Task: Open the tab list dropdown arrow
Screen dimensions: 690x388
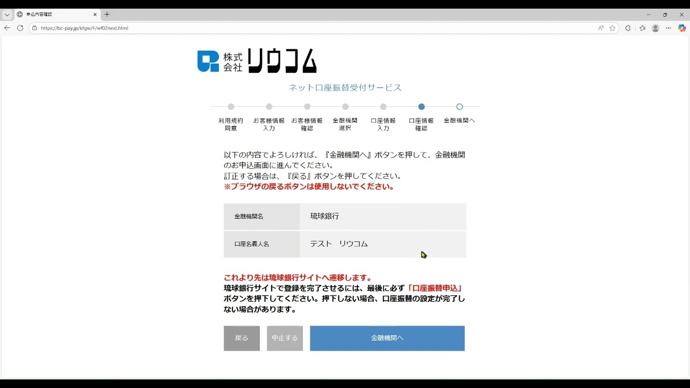Action: 7,15
